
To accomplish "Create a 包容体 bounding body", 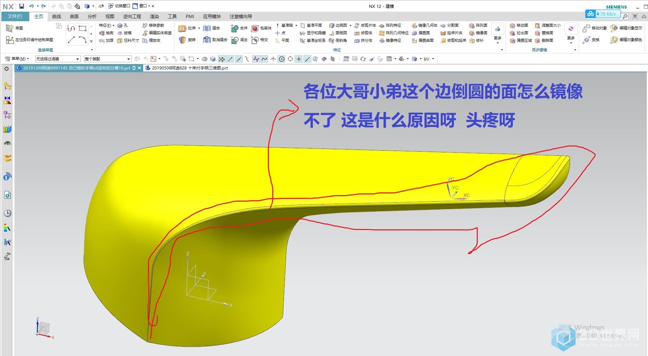I will point(261,28).
